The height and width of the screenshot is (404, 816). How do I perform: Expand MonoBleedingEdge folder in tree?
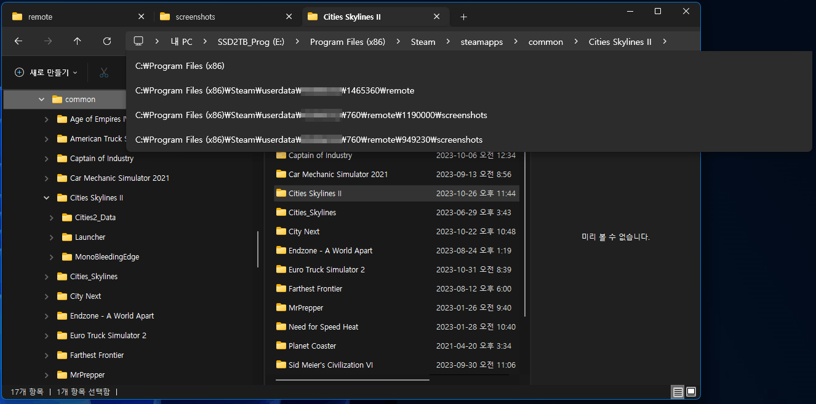tap(52, 256)
